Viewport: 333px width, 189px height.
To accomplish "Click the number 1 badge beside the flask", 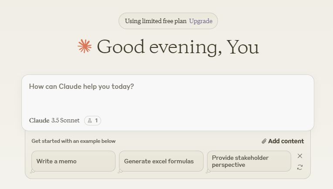I will (x=96, y=121).
